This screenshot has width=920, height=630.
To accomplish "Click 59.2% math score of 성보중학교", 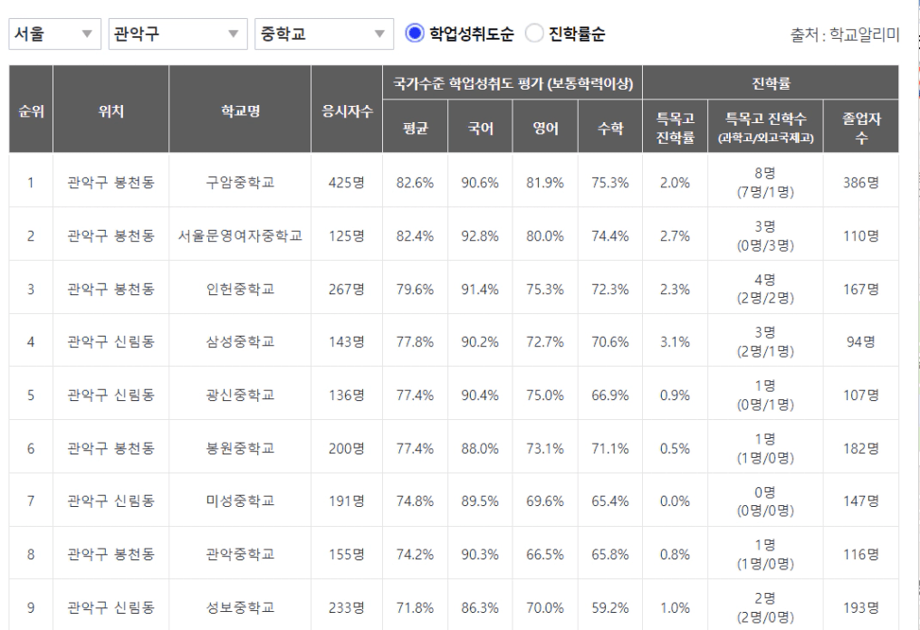I will [x=609, y=607].
